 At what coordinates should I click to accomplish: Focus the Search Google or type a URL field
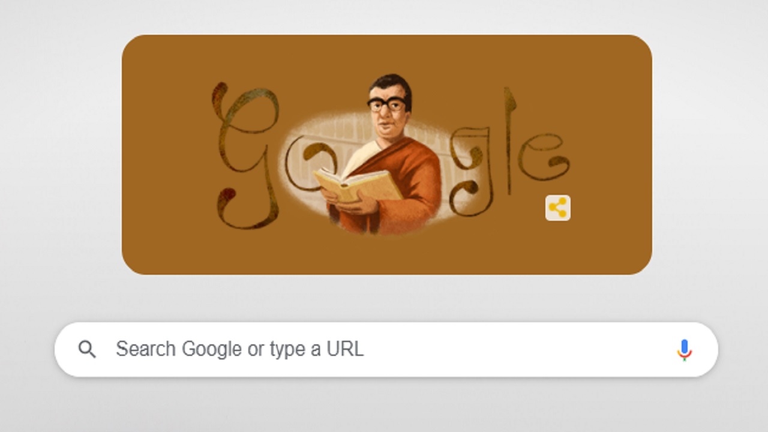(386, 349)
